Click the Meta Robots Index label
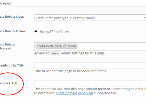Image resolution: width=146 pixels, height=101 pixels. coord(12,17)
